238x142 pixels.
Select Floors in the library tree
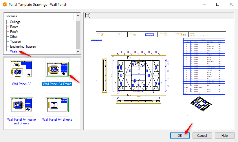tap(14, 27)
